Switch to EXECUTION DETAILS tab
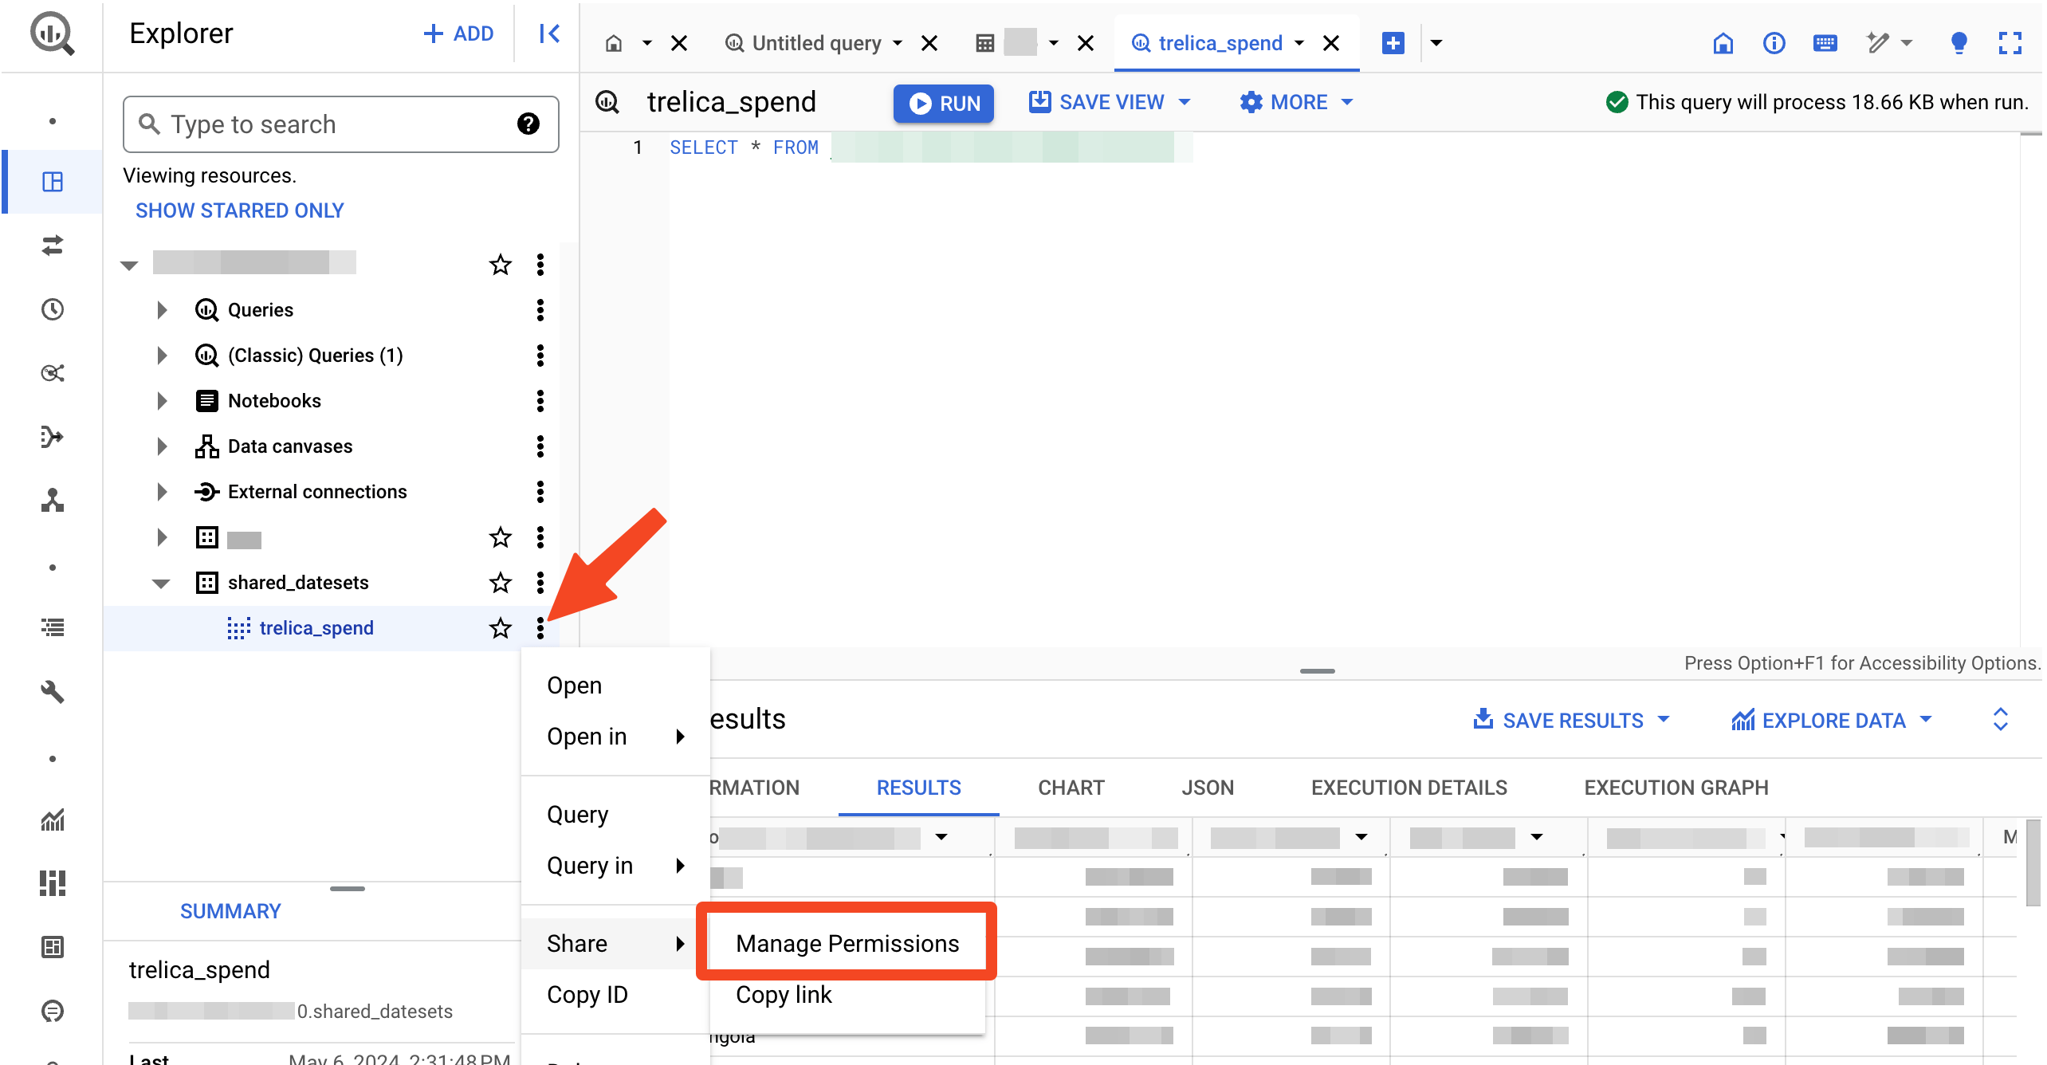Screen dimensions: 2047x1065 (x=1409, y=788)
